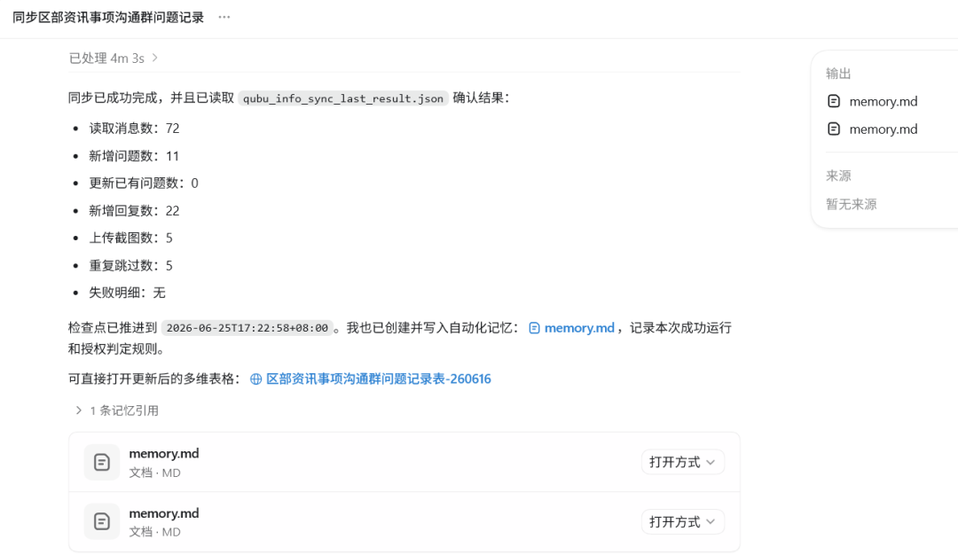Image resolution: width=958 pixels, height=555 pixels.
Task: Click the 暂无来源 text in the side panel
Action: (851, 204)
